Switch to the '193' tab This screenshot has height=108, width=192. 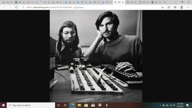tap(69, 2)
